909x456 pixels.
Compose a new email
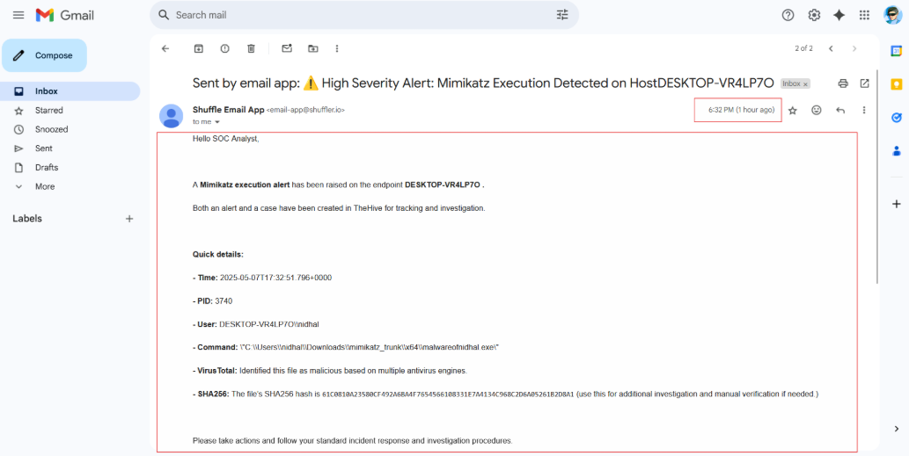click(45, 55)
